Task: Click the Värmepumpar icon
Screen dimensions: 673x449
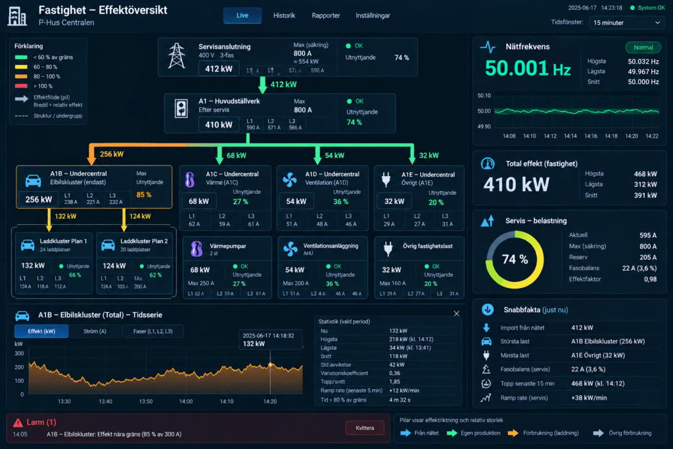Action: 197,249
